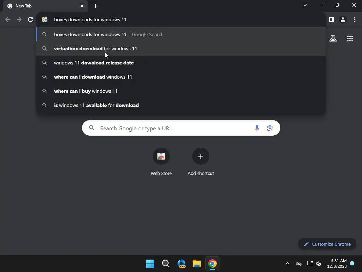Screen dimensions: 362x272
Task: Click the magnifier icon in the Google search box
Action: coord(92,127)
